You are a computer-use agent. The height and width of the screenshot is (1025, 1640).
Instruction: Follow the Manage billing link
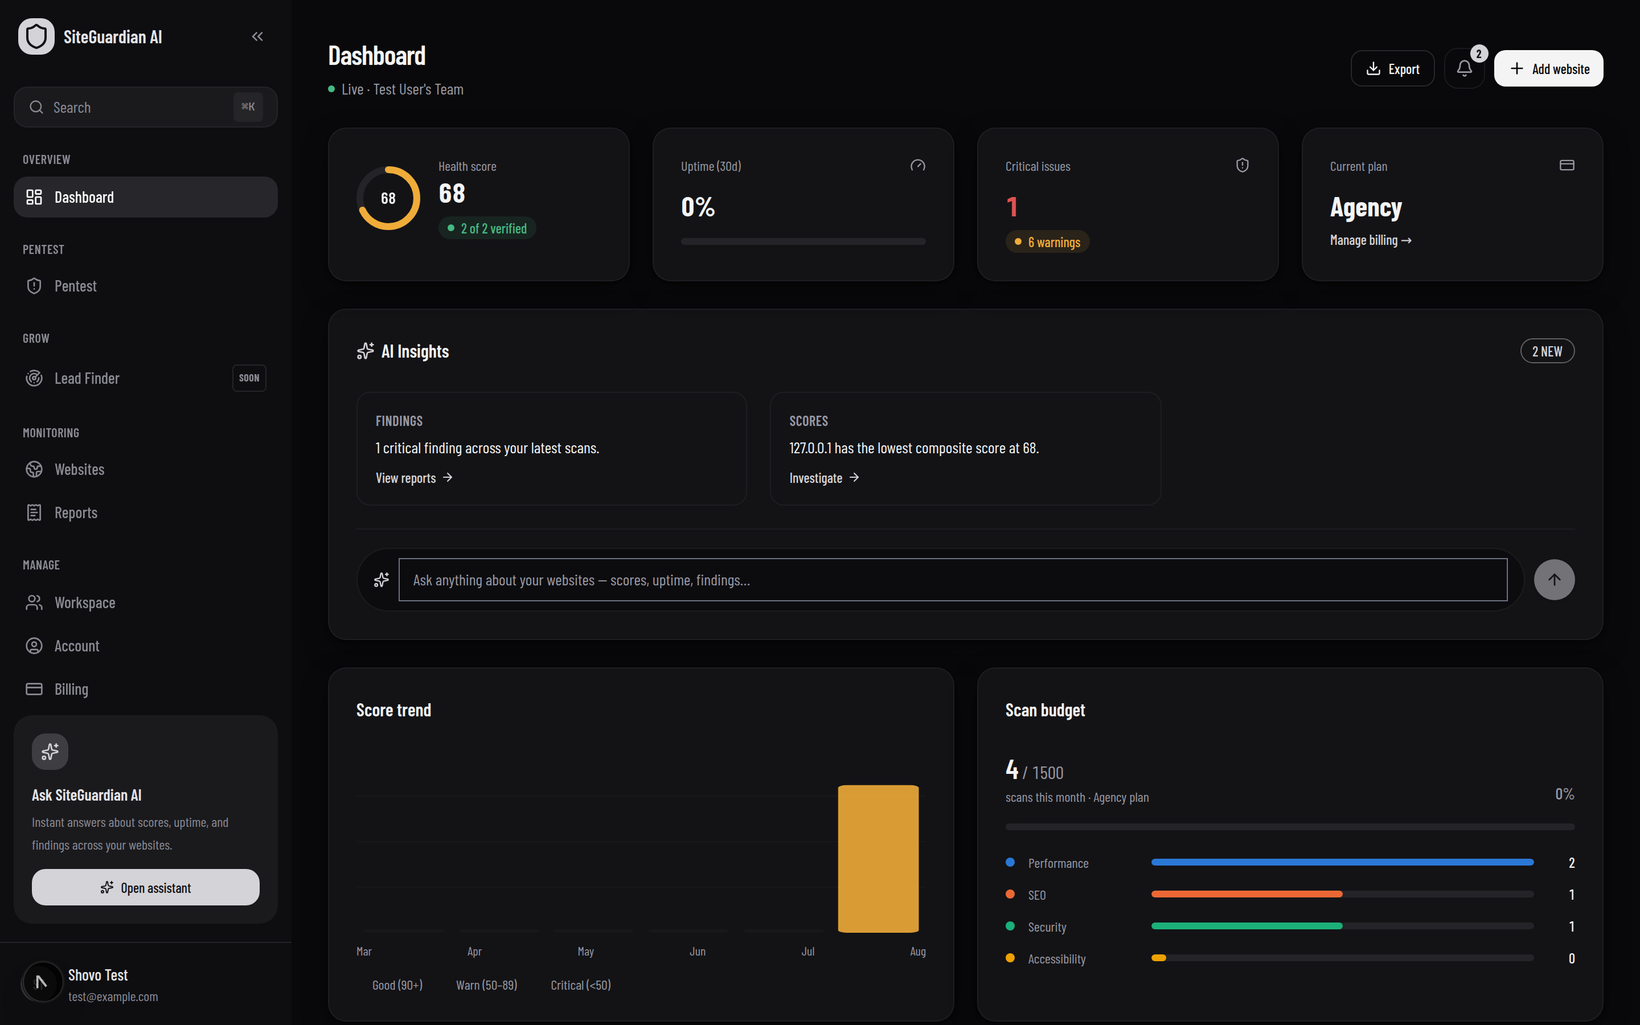coord(1370,241)
